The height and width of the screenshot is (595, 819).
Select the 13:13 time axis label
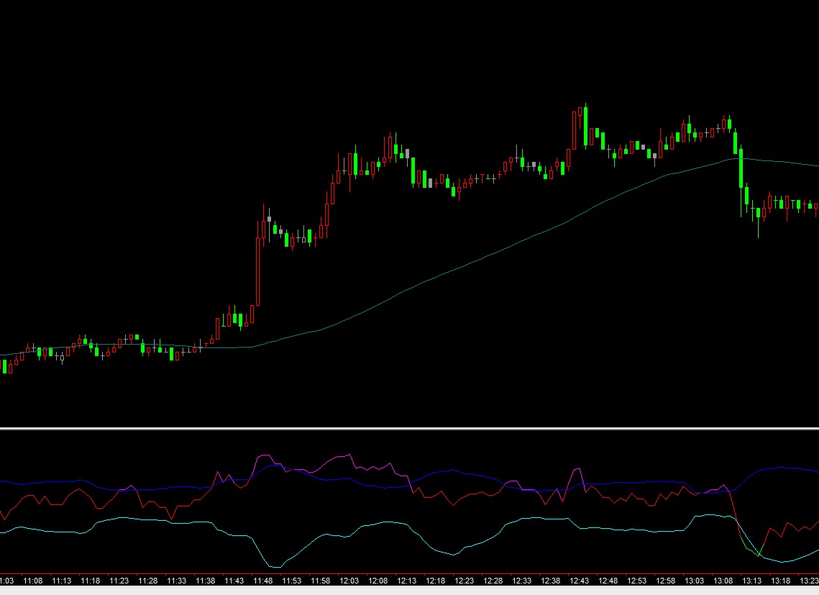(751, 581)
